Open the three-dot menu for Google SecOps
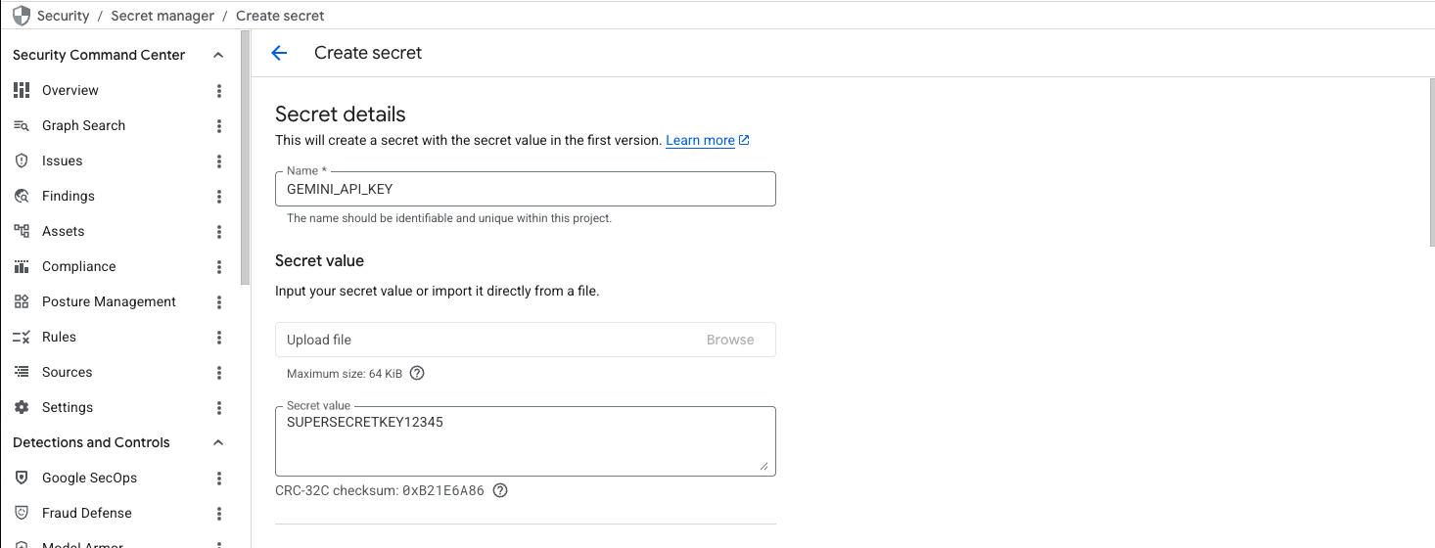The width and height of the screenshot is (1435, 548). click(x=219, y=478)
